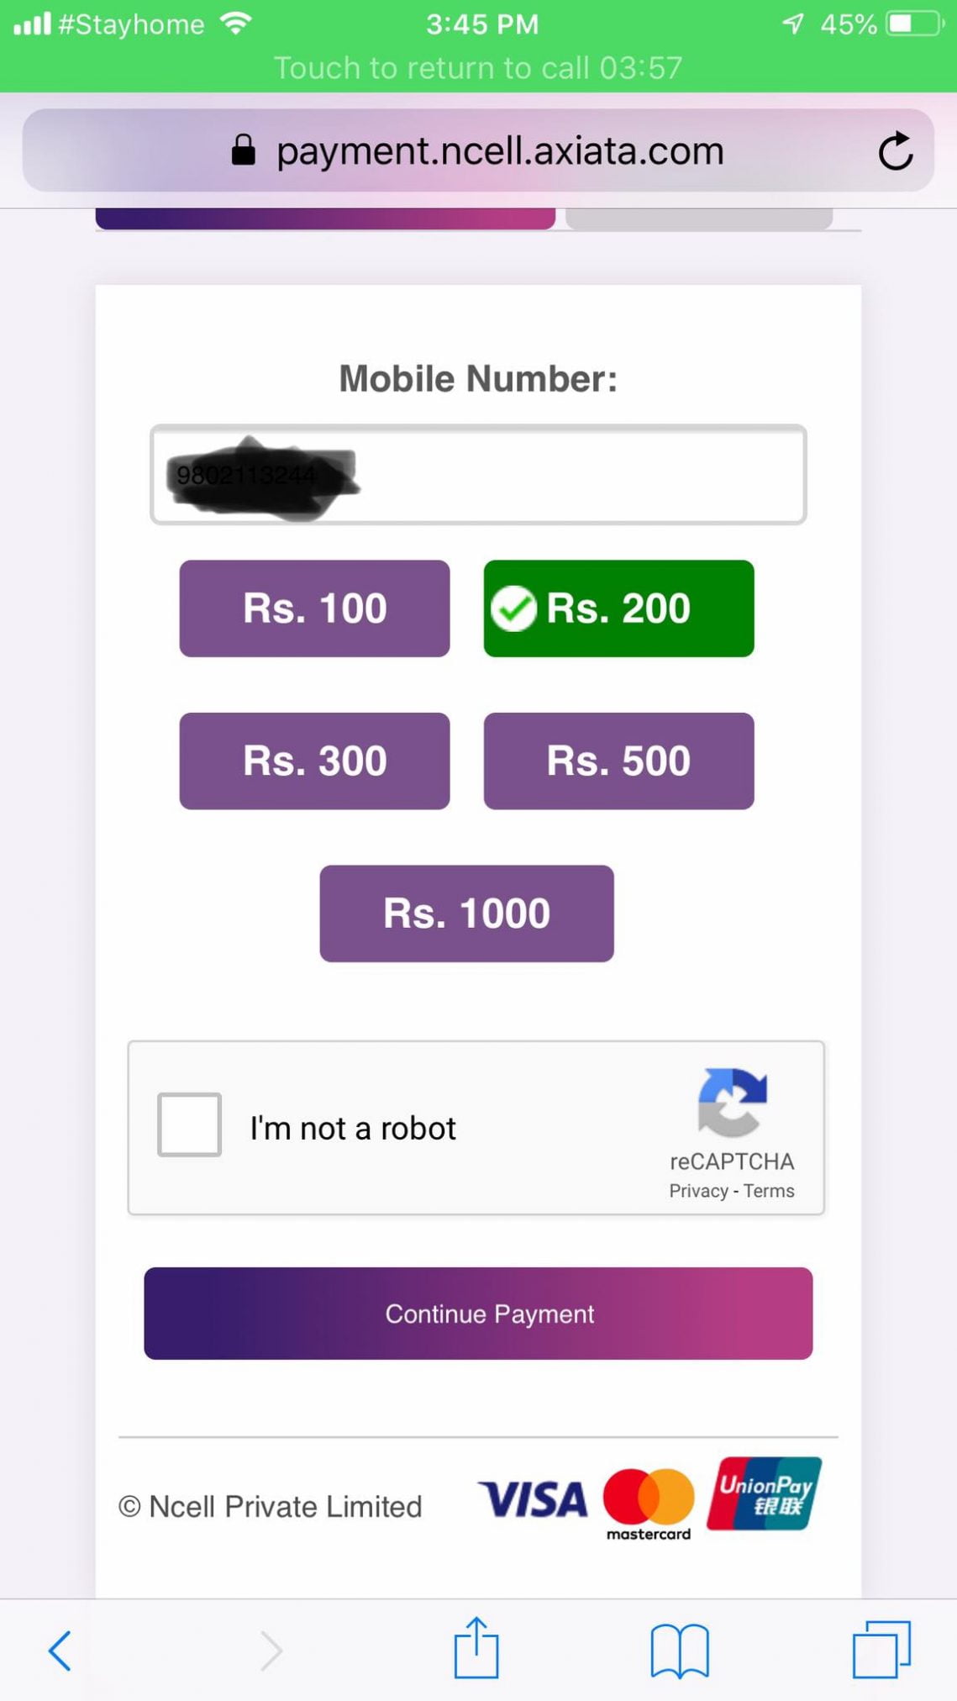
Task: Open the reCAPTCHA Terms link
Action: click(769, 1191)
